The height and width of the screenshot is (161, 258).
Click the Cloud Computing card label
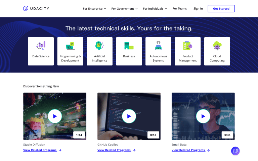pyautogui.click(x=217, y=58)
